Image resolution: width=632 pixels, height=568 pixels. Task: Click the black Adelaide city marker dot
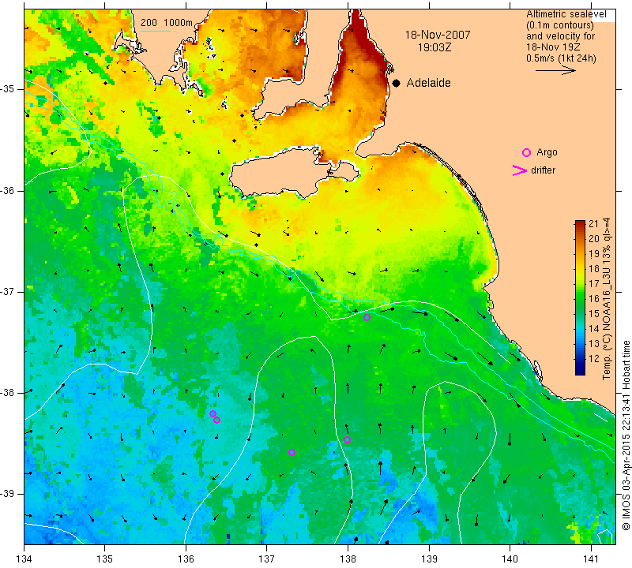pyautogui.click(x=397, y=84)
